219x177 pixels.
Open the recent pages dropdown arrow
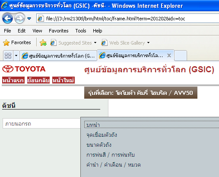tap(29, 19)
